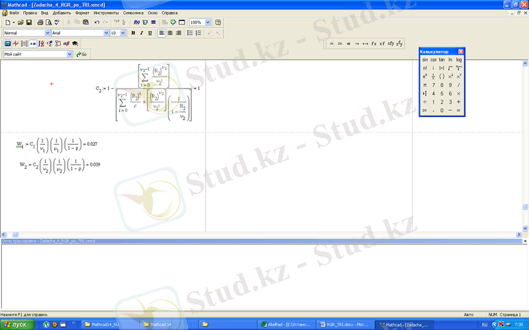529x330 pixels.
Task: Insert parentheses from Calculator palette
Action: 442,77
